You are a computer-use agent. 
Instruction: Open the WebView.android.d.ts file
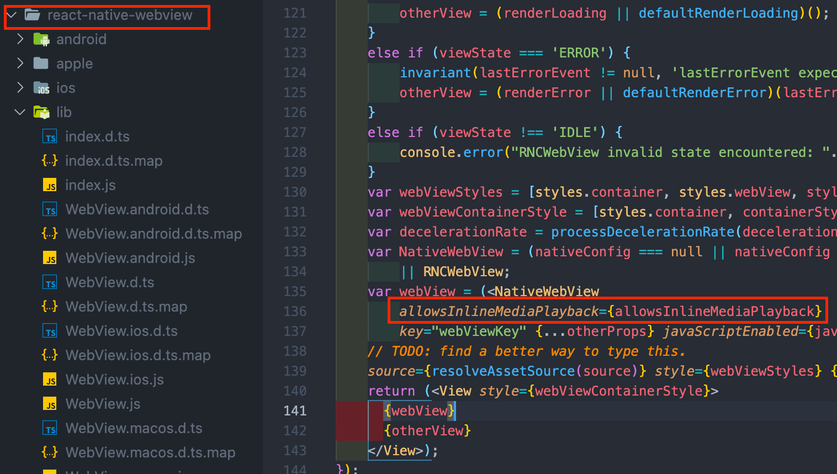coord(137,209)
